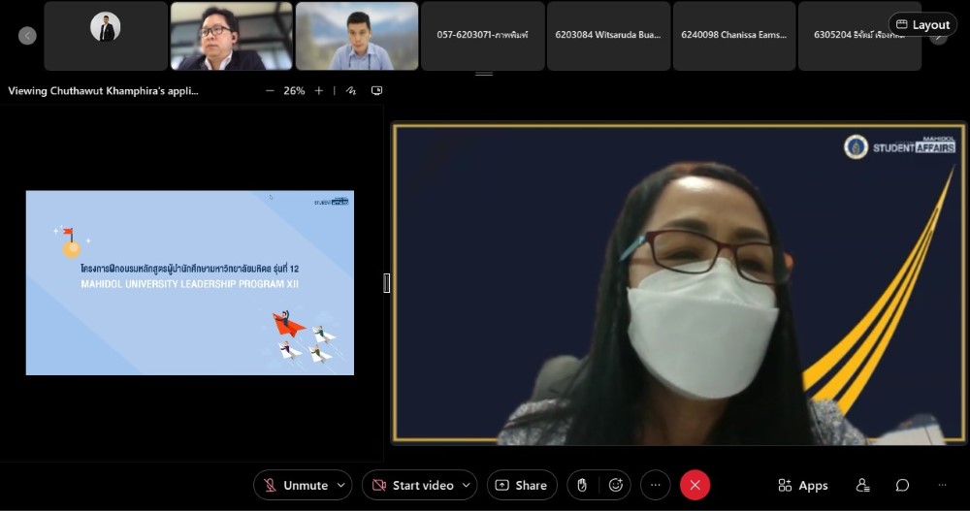Open the Apps menu
Image resolution: width=970 pixels, height=511 pixels.
click(803, 485)
